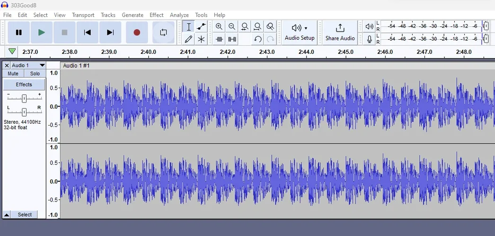Open Effects for the Audio 1 track
Viewport: 495px width, 236px height.
point(24,84)
